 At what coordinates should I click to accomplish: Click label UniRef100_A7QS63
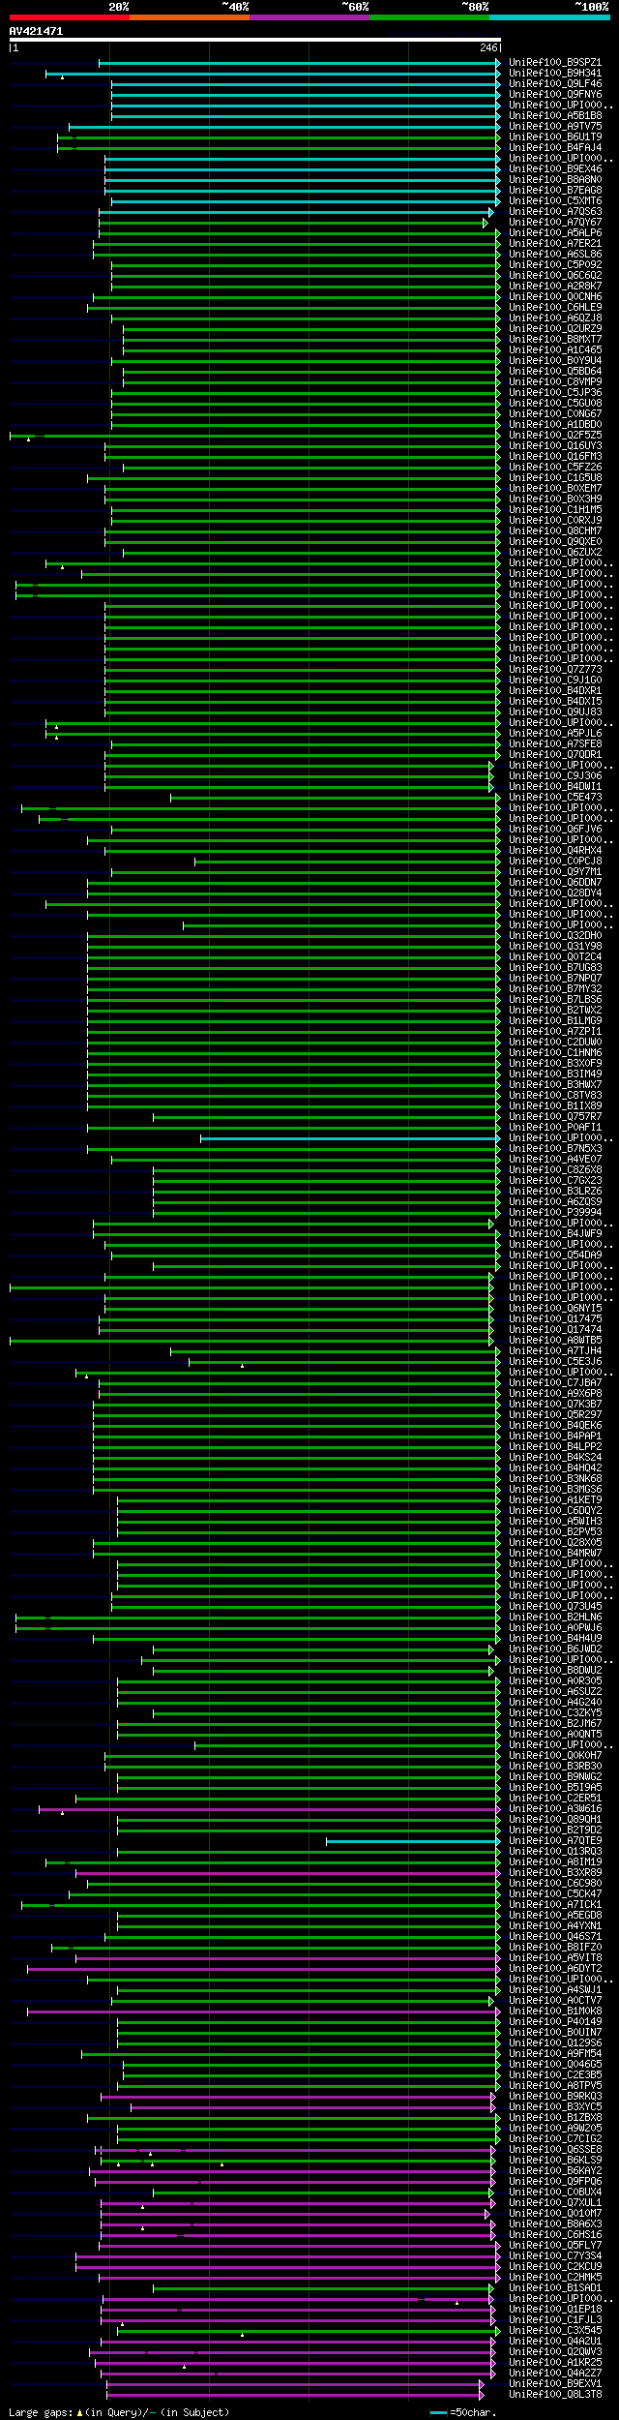point(555,212)
